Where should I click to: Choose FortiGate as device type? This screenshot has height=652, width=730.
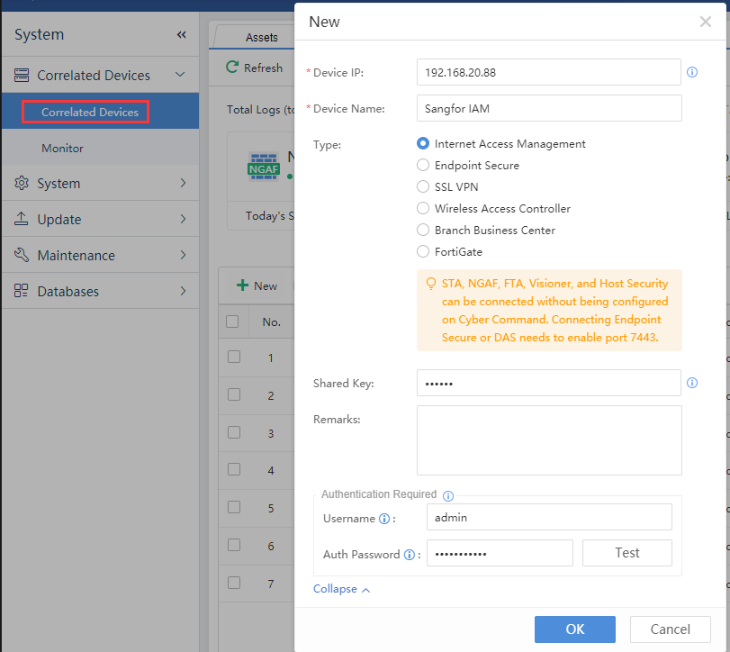tap(423, 252)
